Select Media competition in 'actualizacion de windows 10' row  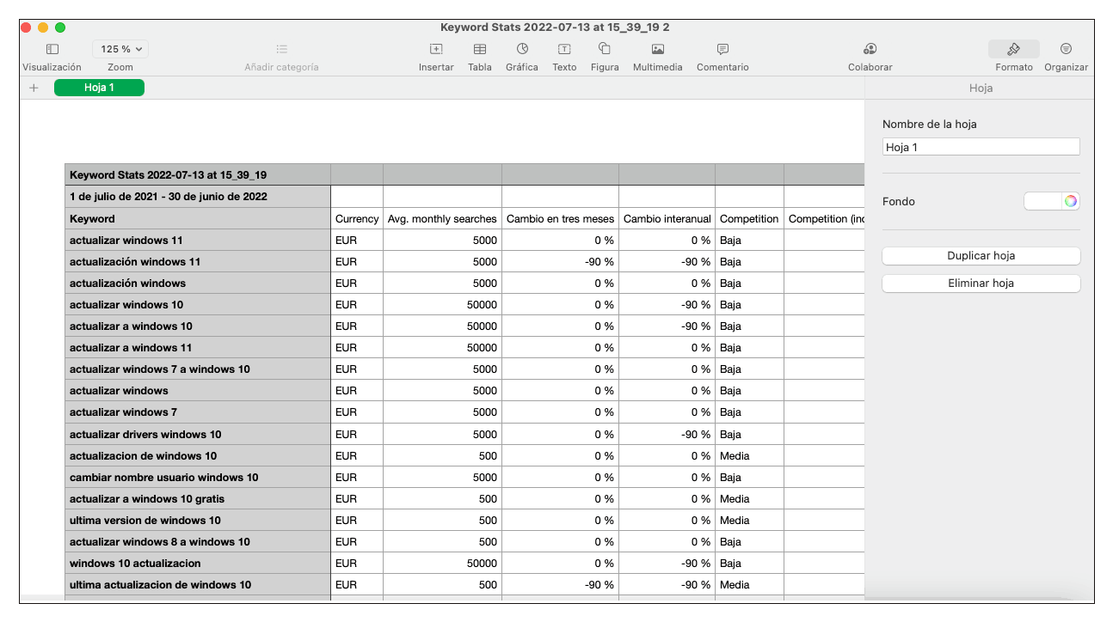coord(749,456)
